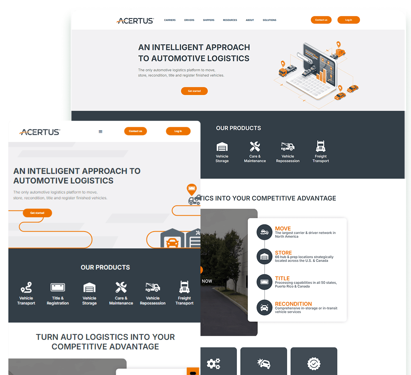Image resolution: width=411 pixels, height=375 pixels.
Task: Click the MOVE car icon
Action: click(x=264, y=232)
